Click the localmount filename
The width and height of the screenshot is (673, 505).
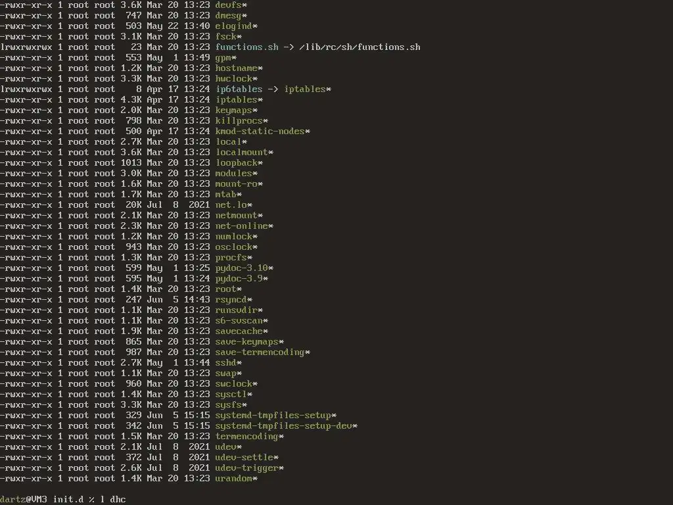241,153
